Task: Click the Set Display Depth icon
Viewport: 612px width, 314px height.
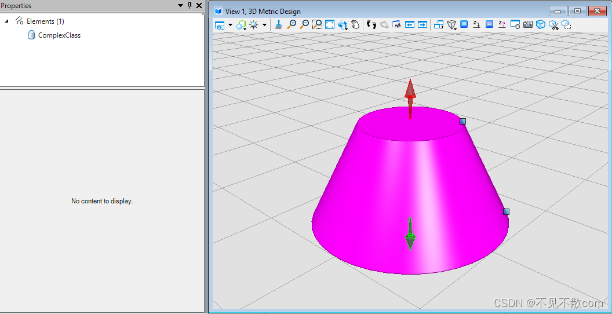Action: [464, 24]
